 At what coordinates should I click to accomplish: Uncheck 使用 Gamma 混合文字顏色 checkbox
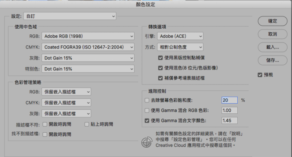[x=147, y=121]
